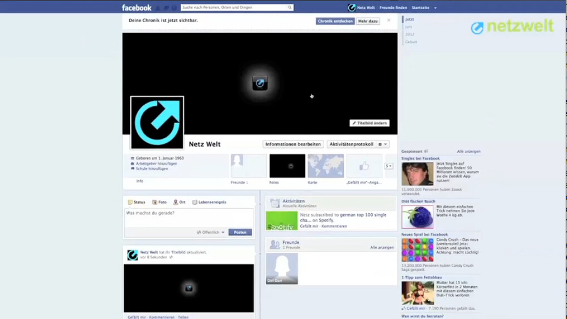Image resolution: width=567 pixels, height=319 pixels.
Task: Expand the account dropdown arrow beside Startseite
Action: coord(436,8)
